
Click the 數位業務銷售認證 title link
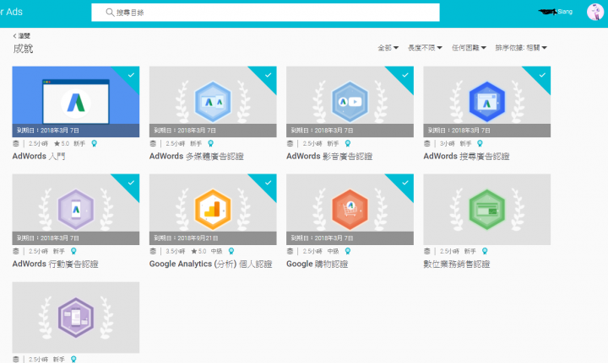pos(457,264)
